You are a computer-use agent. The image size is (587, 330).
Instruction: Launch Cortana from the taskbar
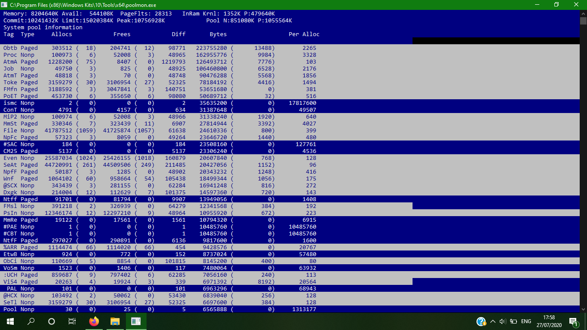point(52,321)
